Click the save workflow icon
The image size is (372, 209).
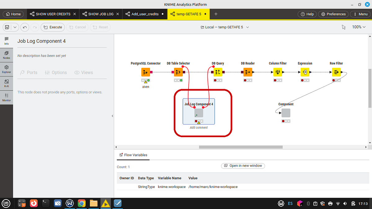(x=7, y=27)
